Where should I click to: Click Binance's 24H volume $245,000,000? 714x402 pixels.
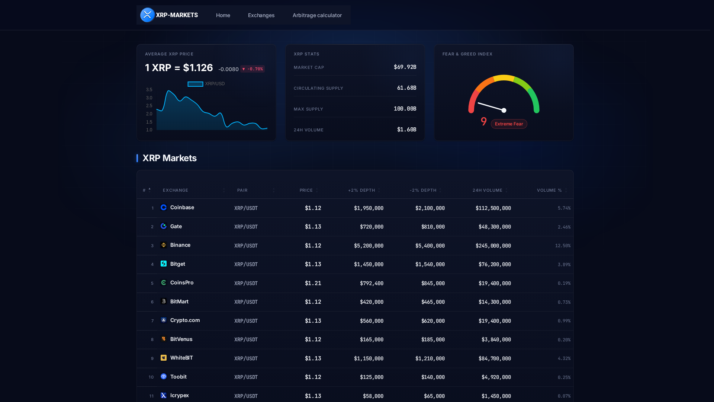pyautogui.click(x=493, y=246)
